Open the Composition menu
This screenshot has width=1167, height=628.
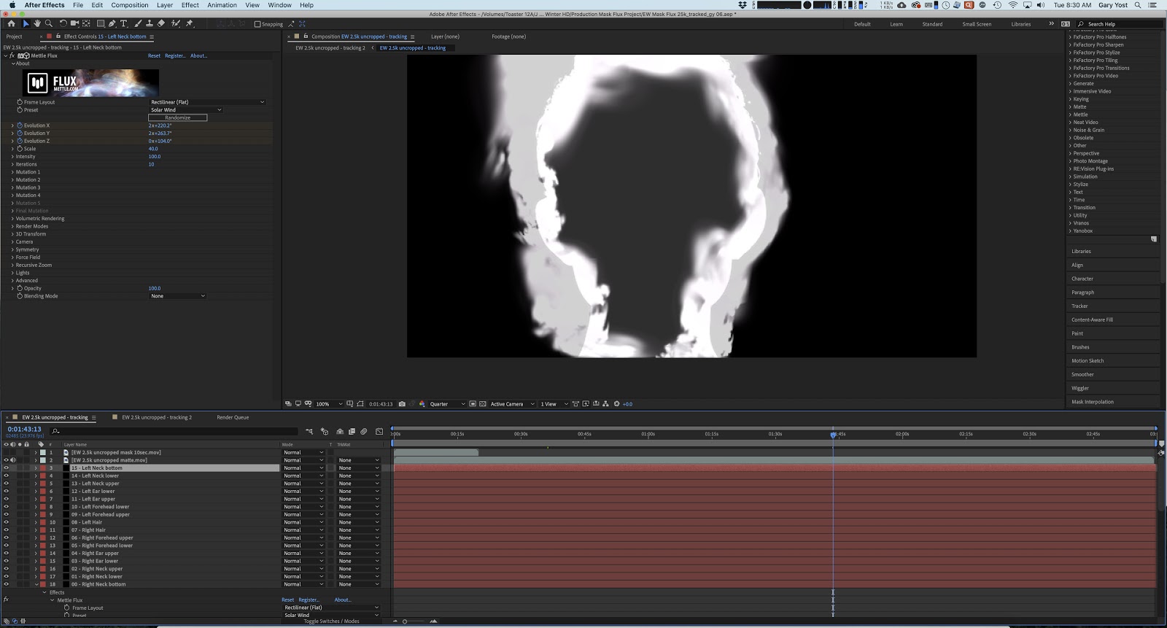[130, 5]
